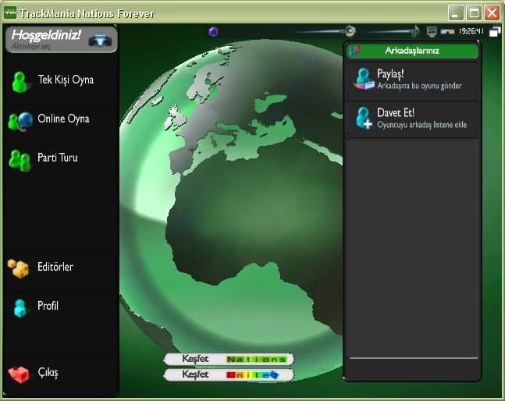Click Davet Et! to invite player

413,119
